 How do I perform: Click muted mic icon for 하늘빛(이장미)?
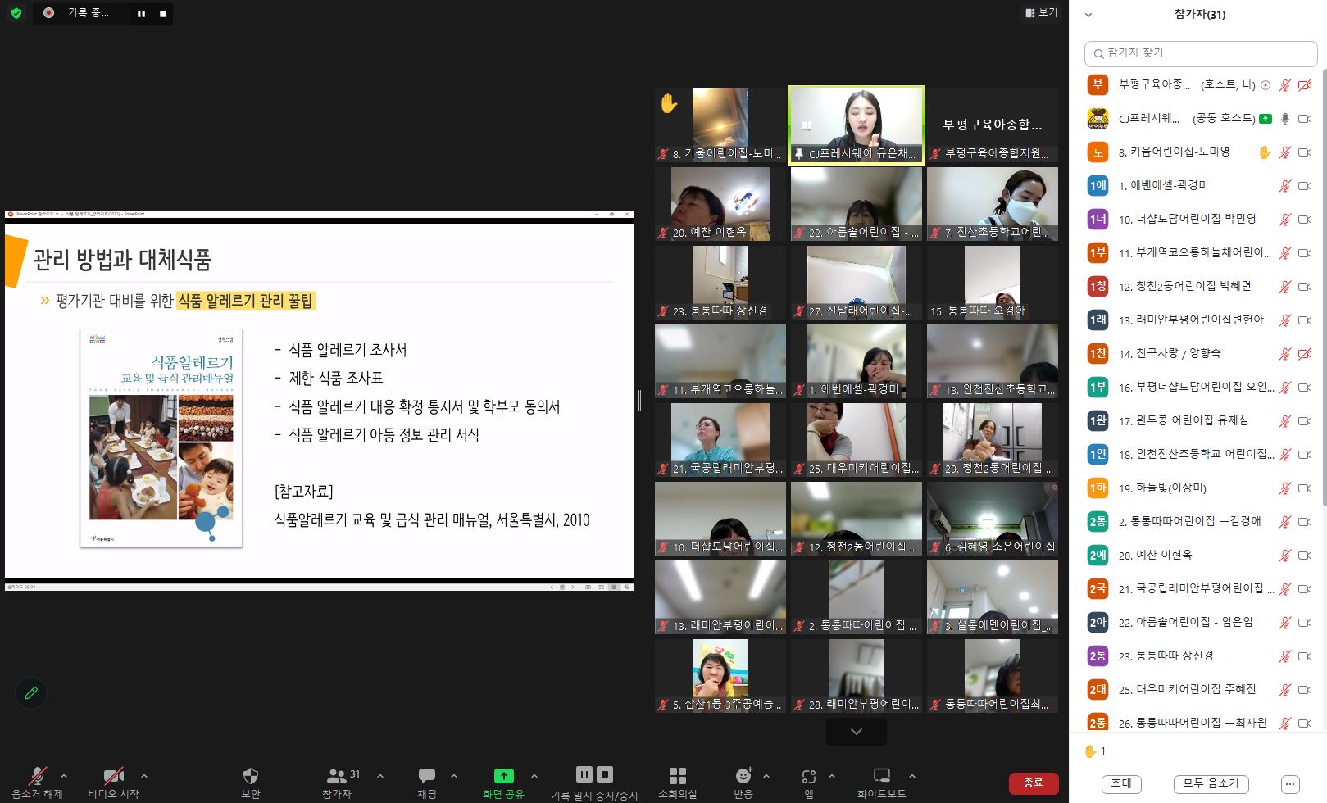(x=1285, y=488)
